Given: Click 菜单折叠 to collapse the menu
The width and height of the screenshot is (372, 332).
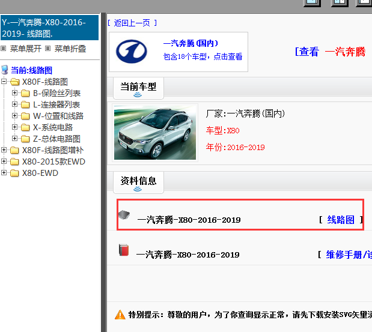Looking at the screenshot, I should pos(70,49).
